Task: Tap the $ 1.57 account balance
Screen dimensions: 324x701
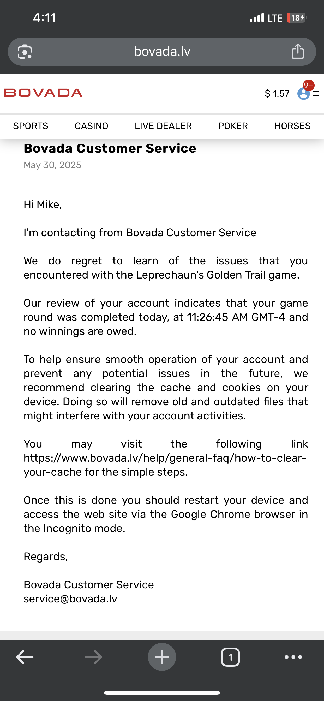Action: (x=277, y=94)
